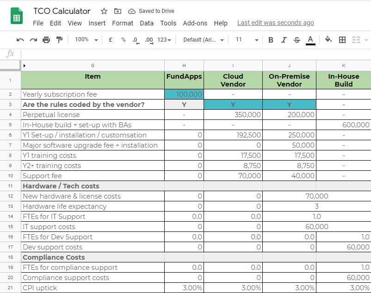The width and height of the screenshot is (371, 293).
Task: Open the Format menu
Action: [123, 23]
